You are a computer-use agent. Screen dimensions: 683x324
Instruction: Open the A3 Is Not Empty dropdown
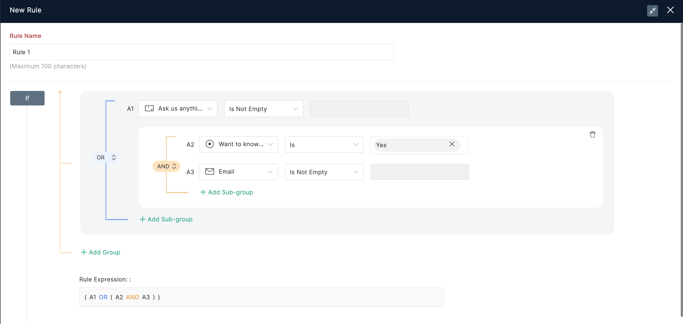(x=324, y=172)
